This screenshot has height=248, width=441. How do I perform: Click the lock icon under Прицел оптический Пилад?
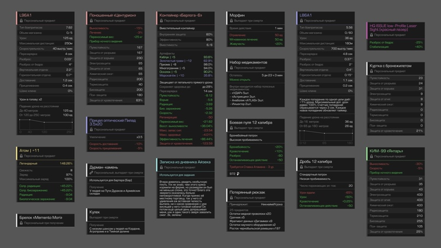pyautogui.click(x=91, y=129)
